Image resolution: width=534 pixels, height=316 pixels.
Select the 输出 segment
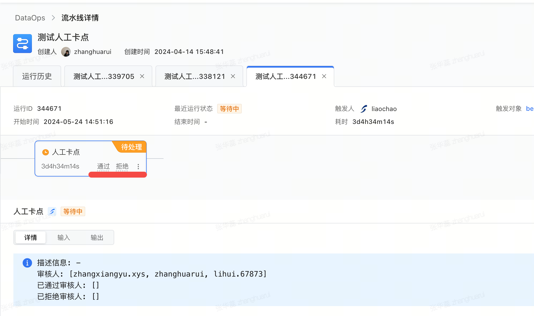coord(97,238)
